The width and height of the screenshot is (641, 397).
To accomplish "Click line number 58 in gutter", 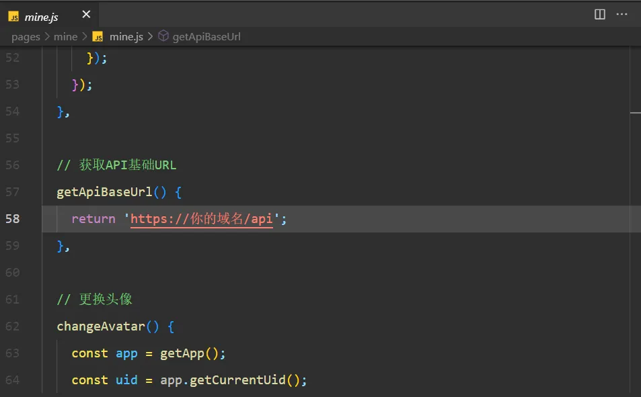I will point(13,219).
